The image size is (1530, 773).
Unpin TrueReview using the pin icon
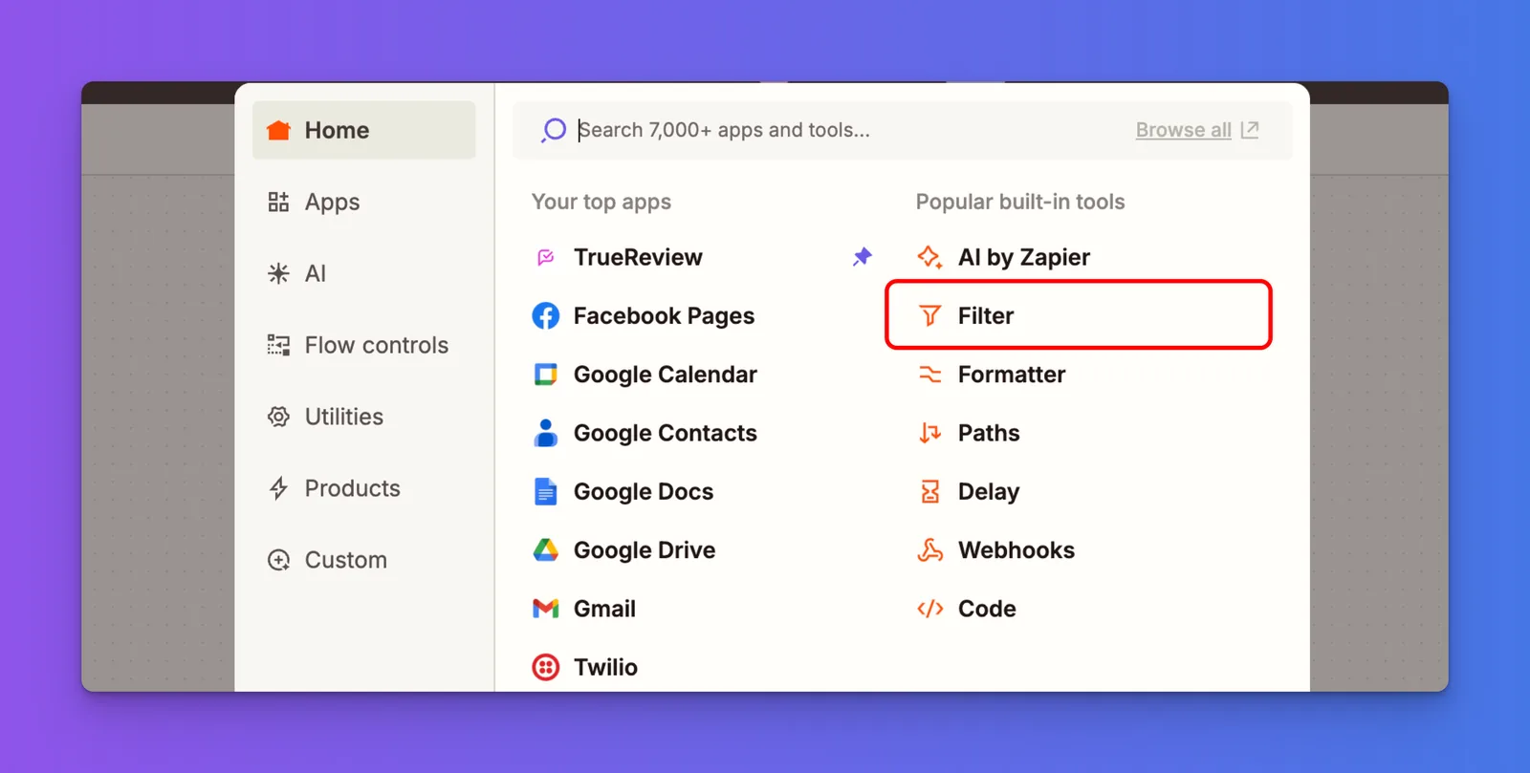[863, 256]
